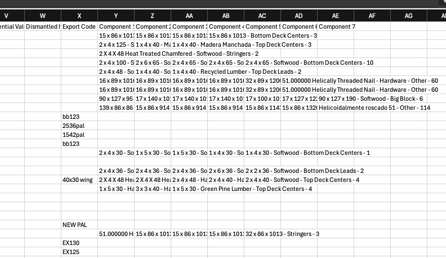Select the cell containing 1542pal
This screenshot has height=258, width=446.
coord(79,135)
